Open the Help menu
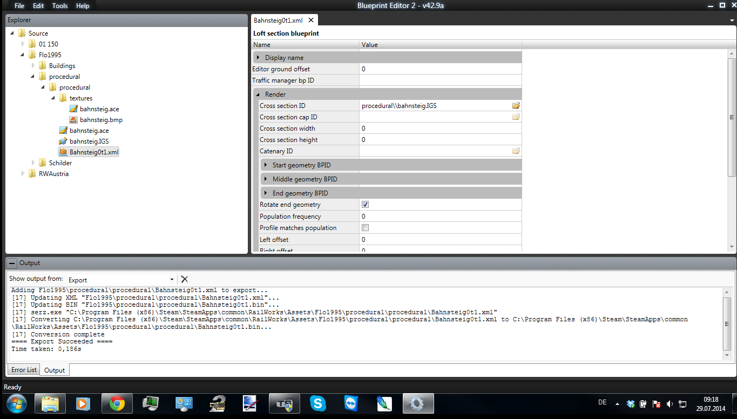The height and width of the screenshot is (419, 737). pyautogui.click(x=83, y=6)
